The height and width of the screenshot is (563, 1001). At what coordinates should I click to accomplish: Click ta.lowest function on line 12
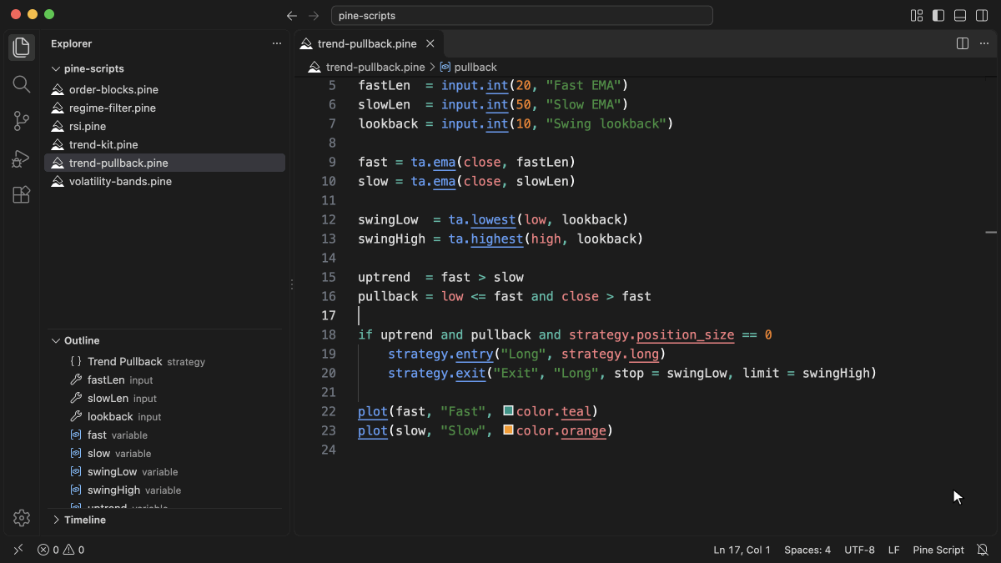(x=482, y=219)
